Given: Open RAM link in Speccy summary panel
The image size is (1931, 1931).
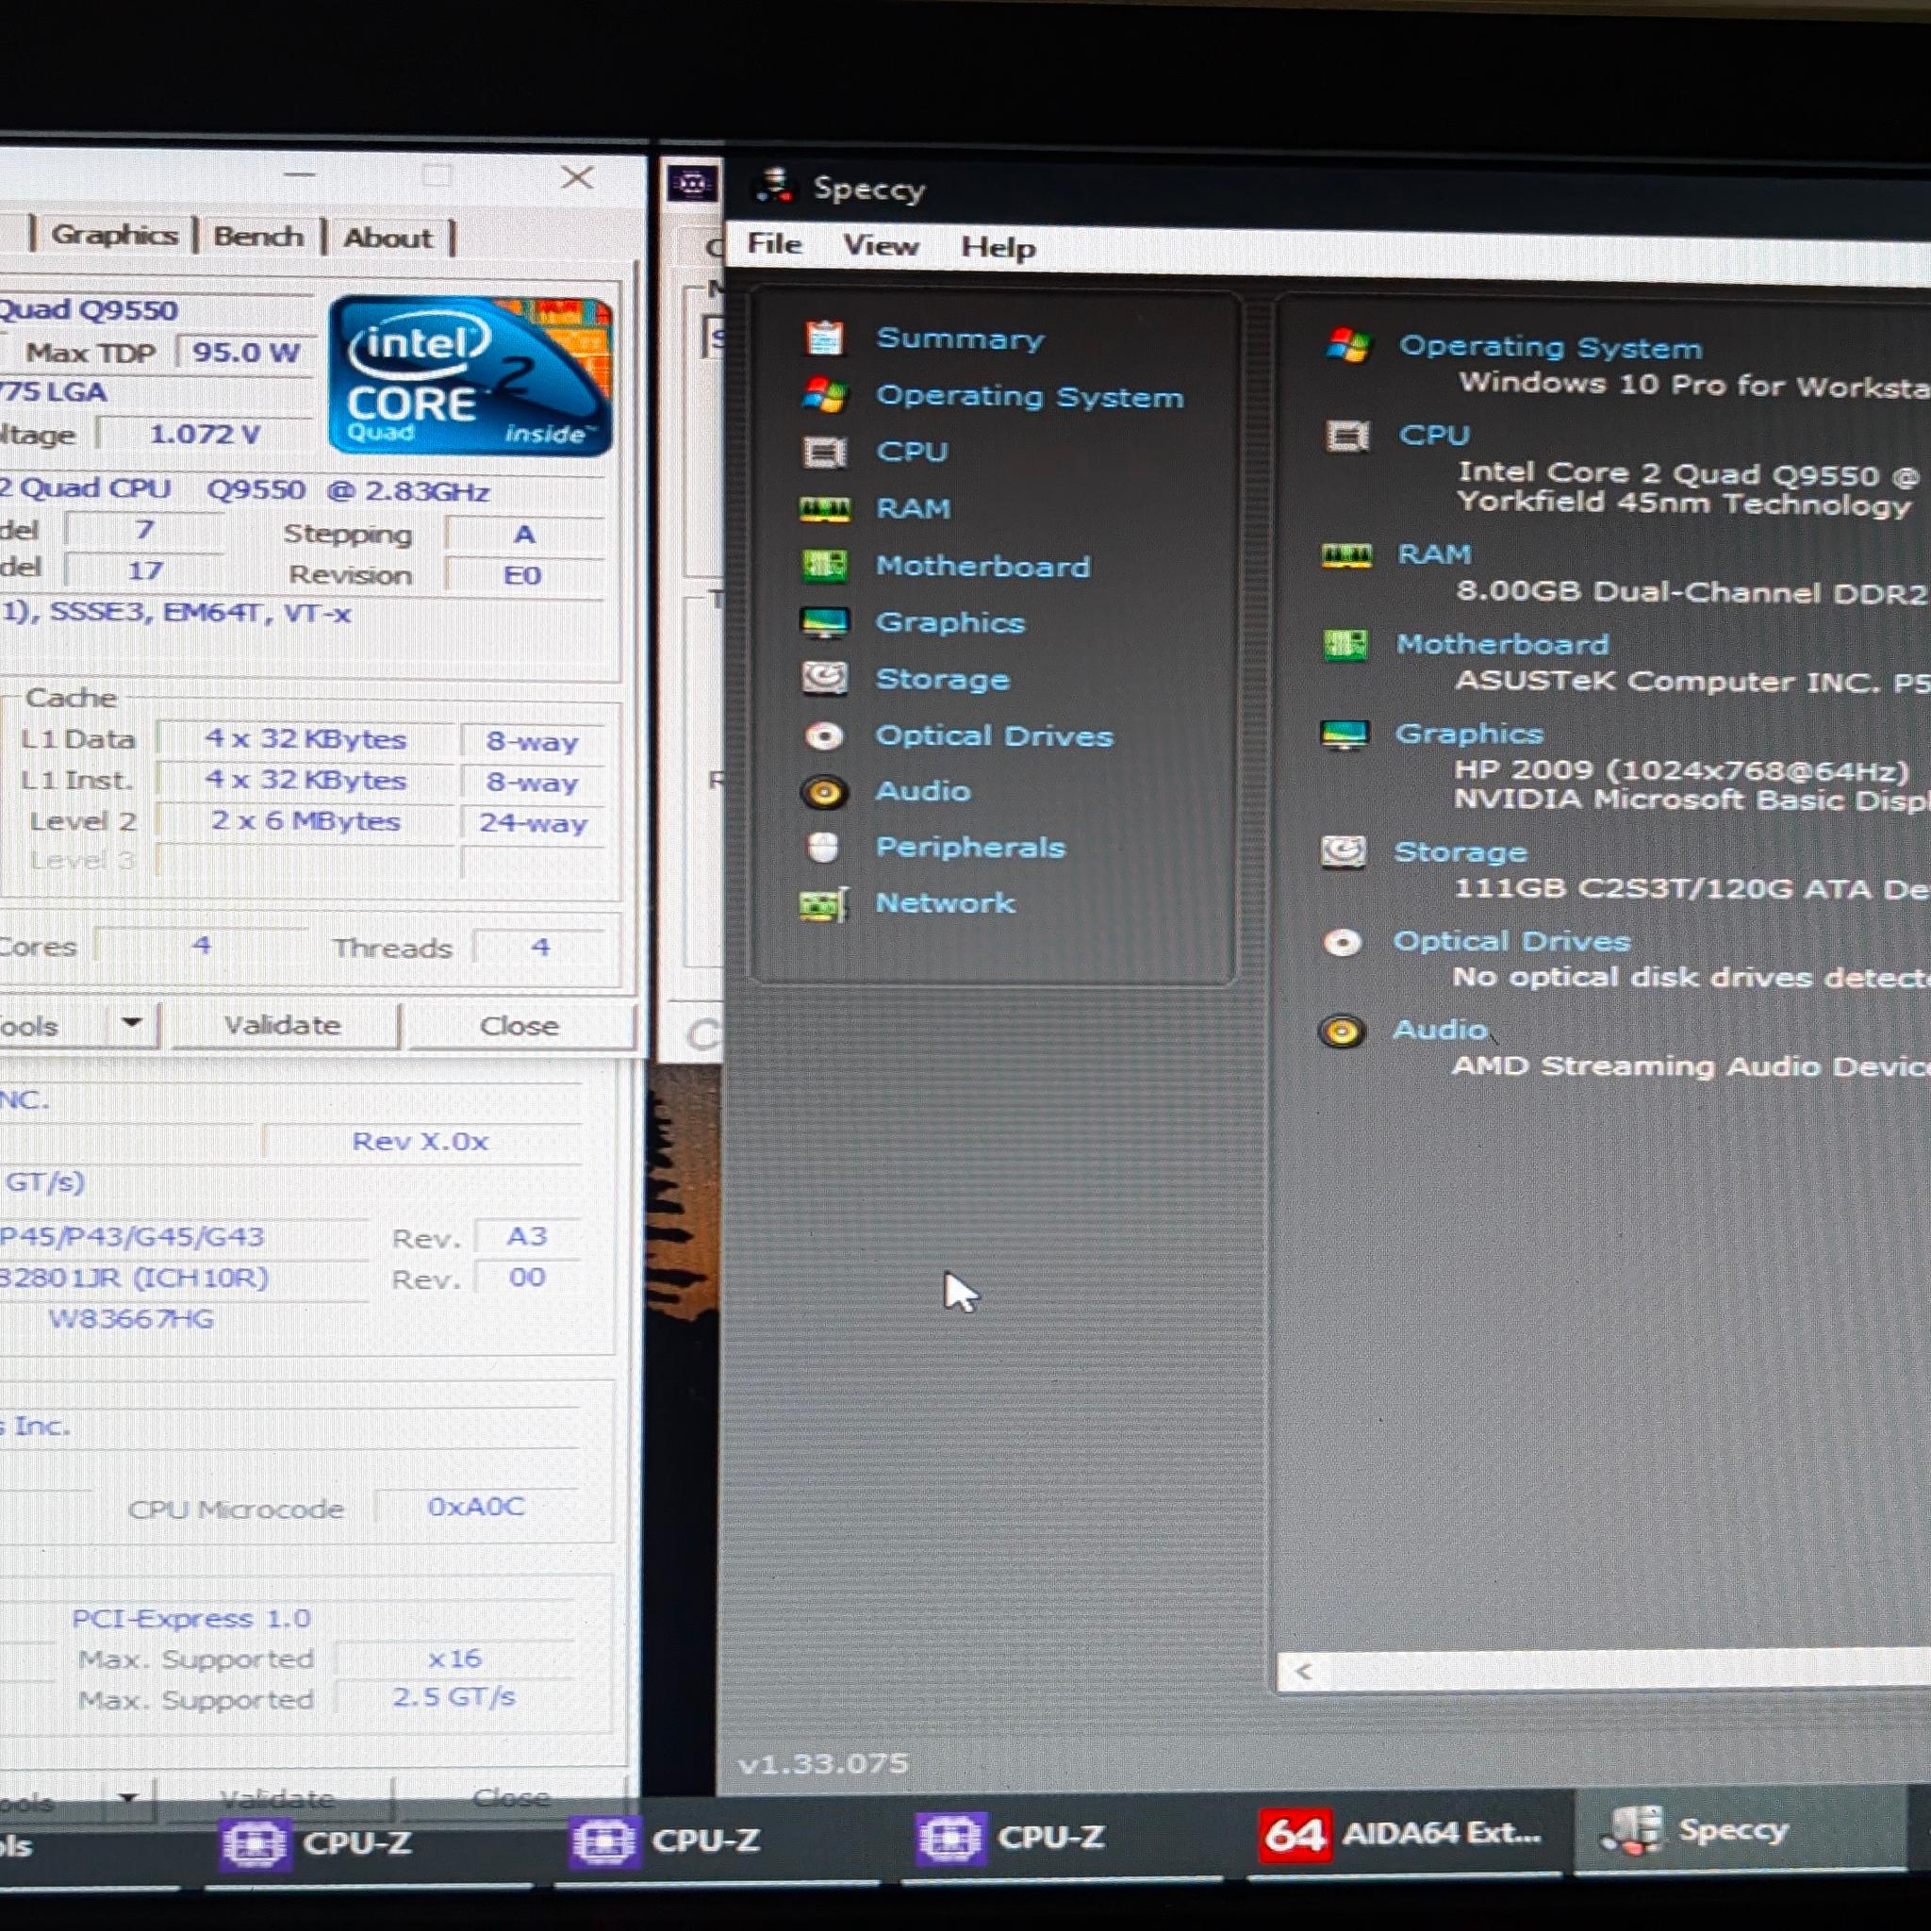Looking at the screenshot, I should point(1434,554).
